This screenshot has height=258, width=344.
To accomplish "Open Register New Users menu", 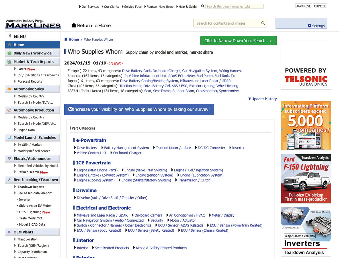I will click(x=159, y=7).
